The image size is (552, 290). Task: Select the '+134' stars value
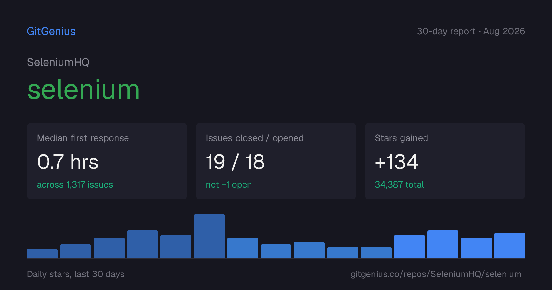click(x=397, y=162)
